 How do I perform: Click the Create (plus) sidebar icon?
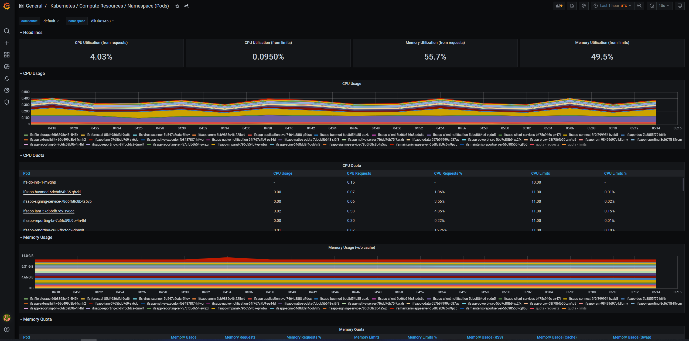coord(6,43)
